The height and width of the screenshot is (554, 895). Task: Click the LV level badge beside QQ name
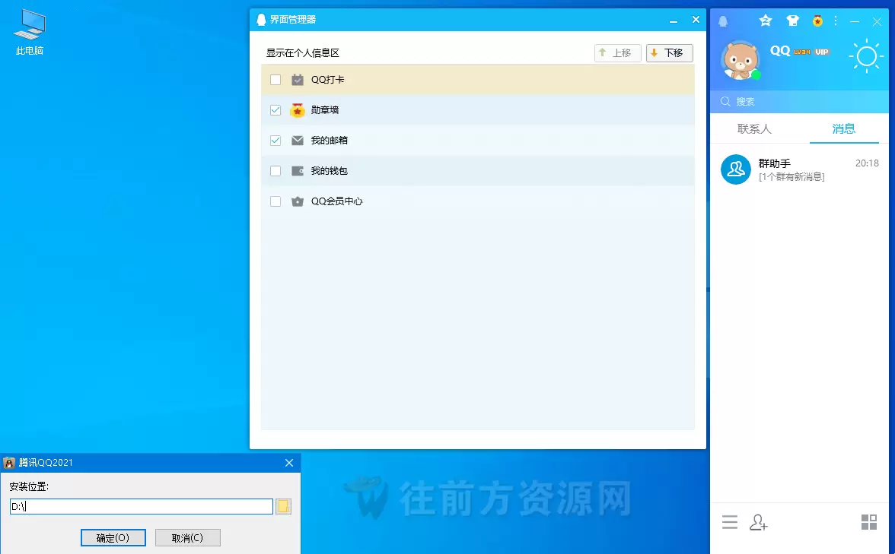tap(802, 52)
